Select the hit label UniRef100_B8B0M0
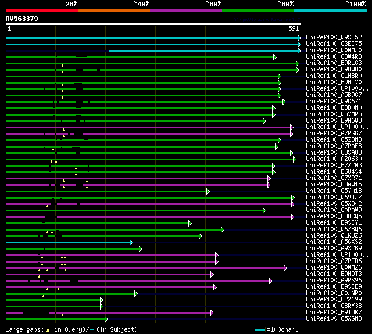Viewport: 372px width, 334px height. [x=334, y=108]
